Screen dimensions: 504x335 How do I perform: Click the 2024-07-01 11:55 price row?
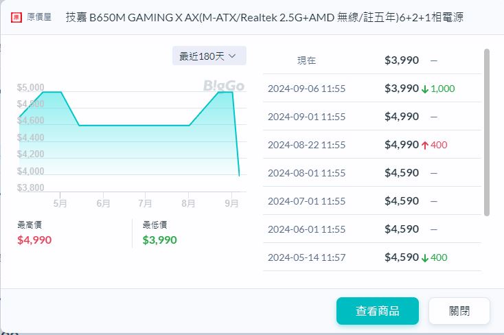[371, 201]
